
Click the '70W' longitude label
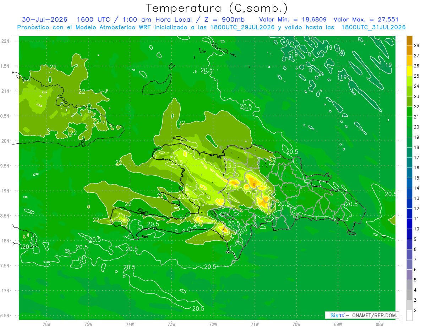coord(296,324)
